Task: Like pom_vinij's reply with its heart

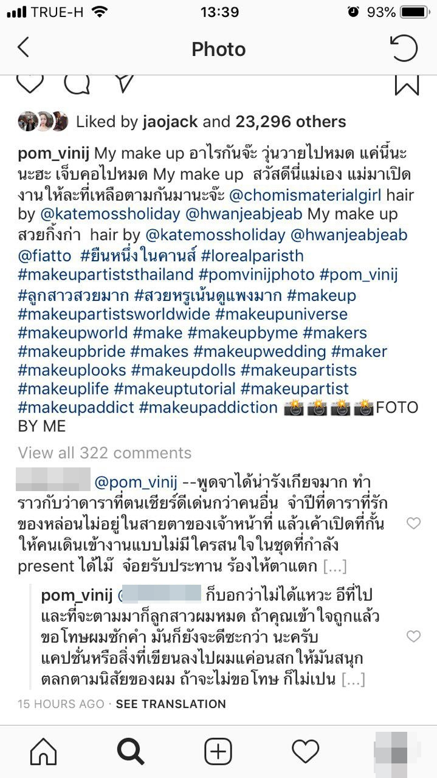Action: 413,636
